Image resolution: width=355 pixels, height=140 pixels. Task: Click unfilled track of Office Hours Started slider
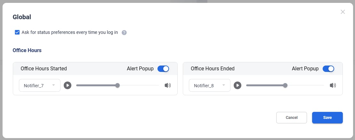coord(139,85)
